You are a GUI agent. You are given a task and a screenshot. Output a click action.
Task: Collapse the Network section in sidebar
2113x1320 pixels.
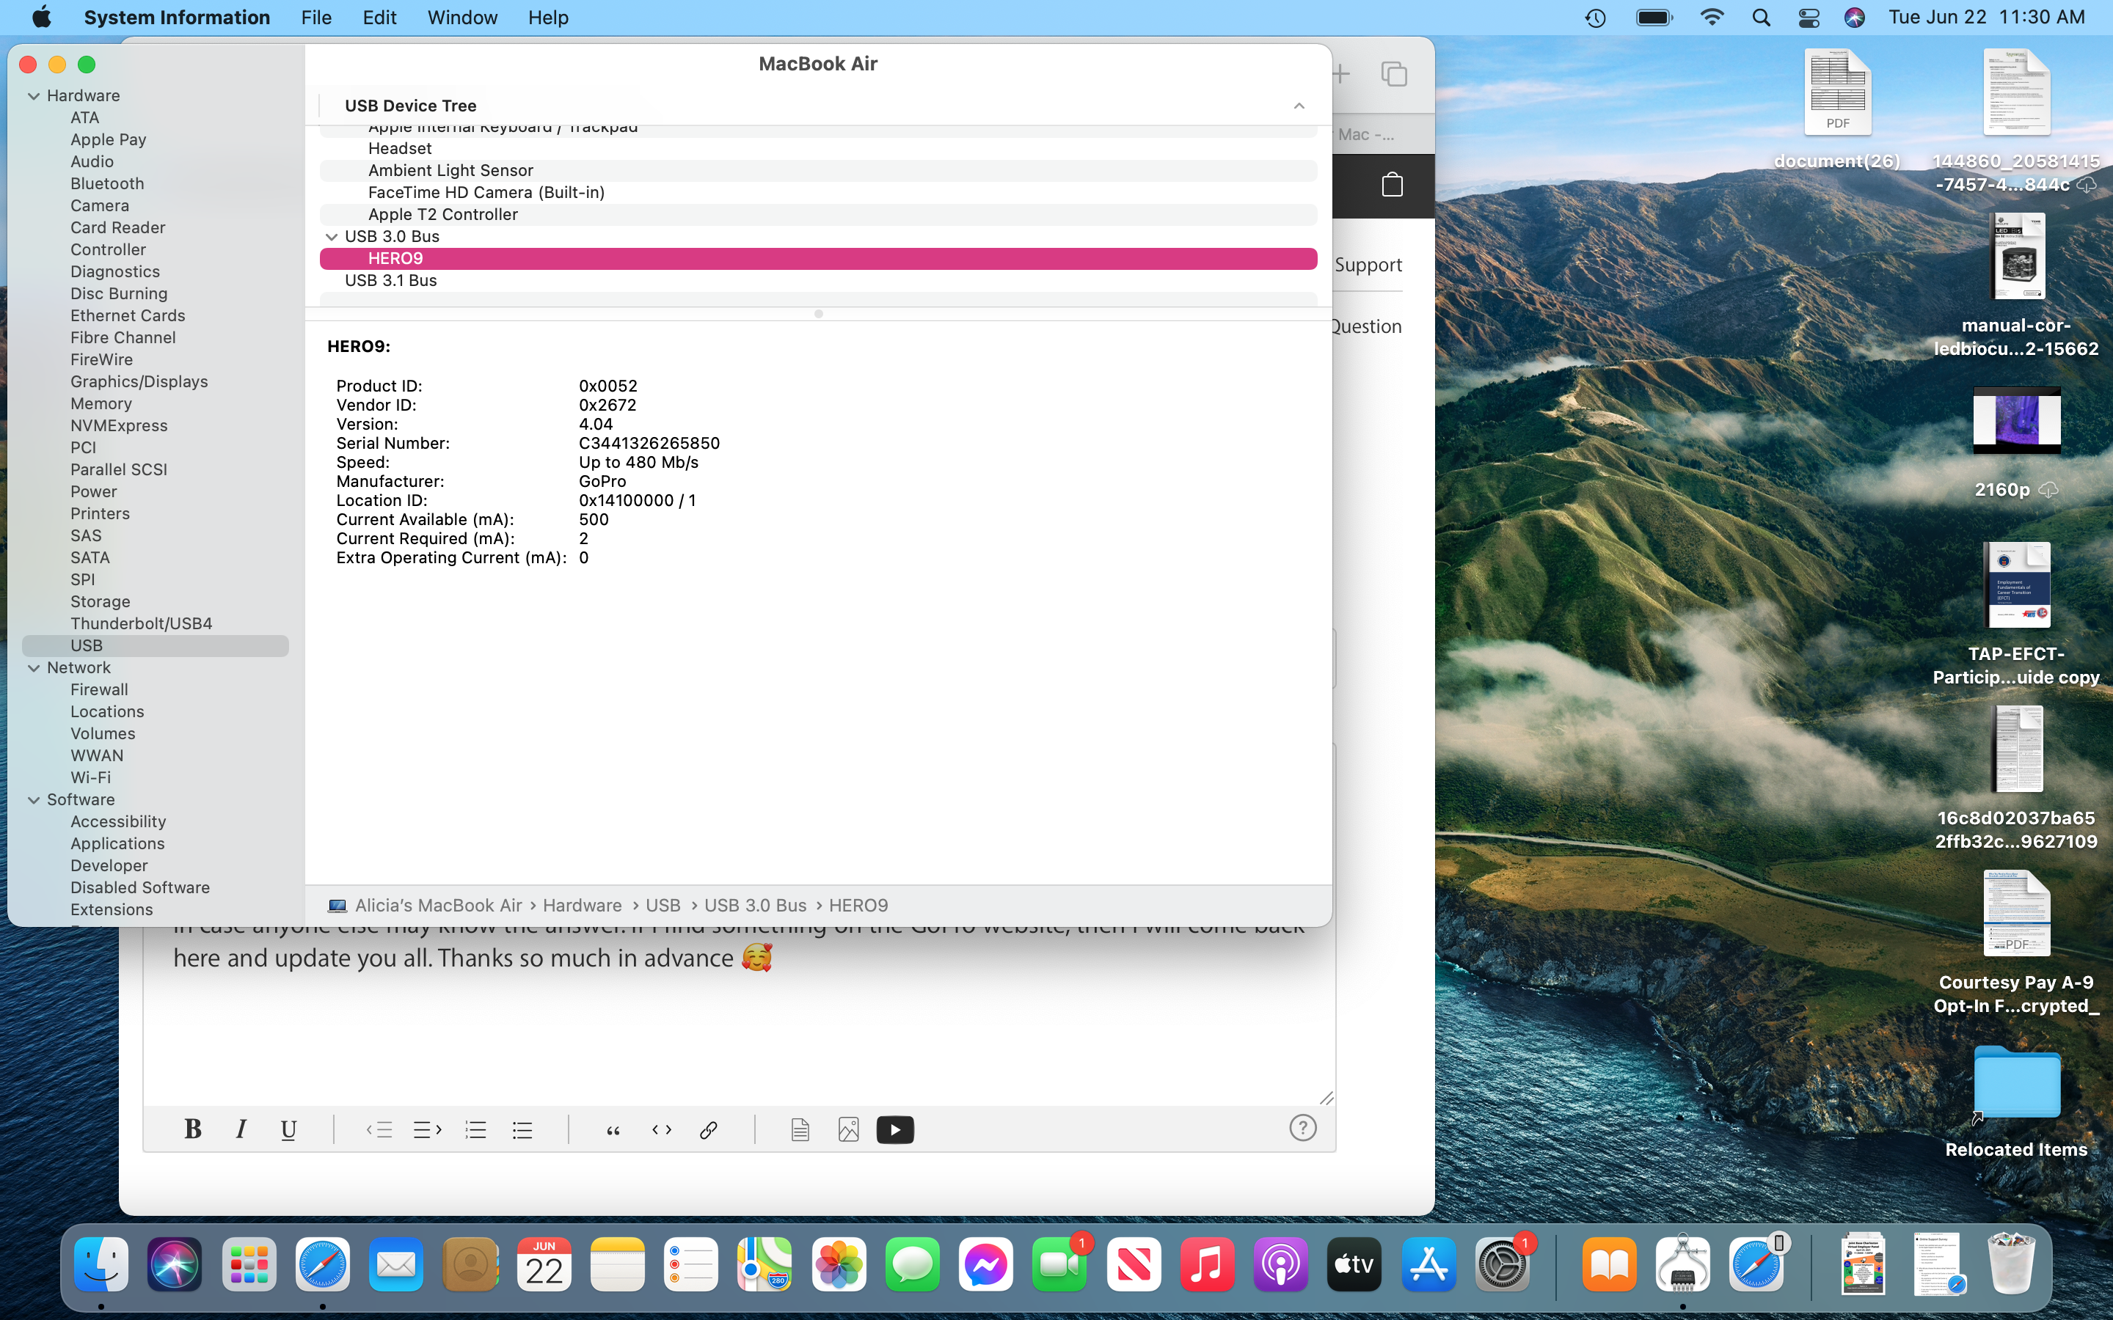coord(34,668)
